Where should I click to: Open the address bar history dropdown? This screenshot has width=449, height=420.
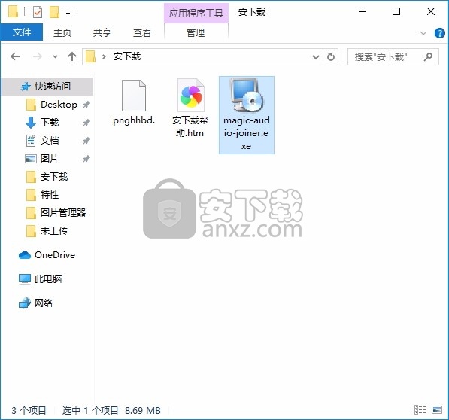pos(316,57)
